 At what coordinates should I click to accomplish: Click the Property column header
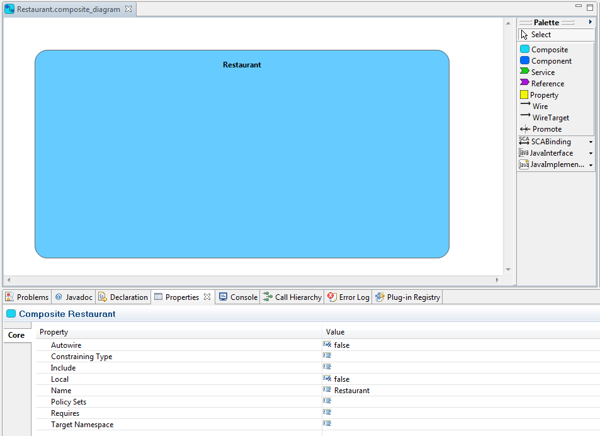coord(179,332)
